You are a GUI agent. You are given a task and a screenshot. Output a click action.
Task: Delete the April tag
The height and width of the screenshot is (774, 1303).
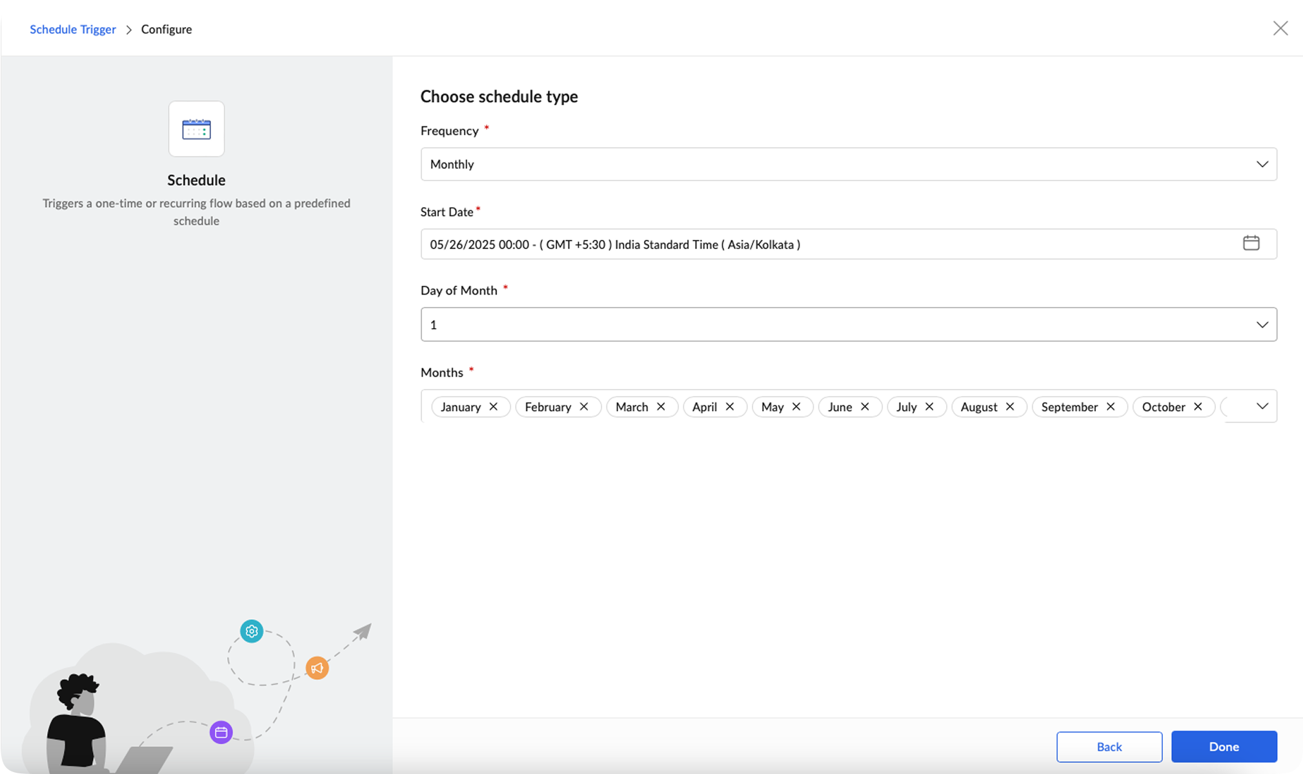click(730, 407)
